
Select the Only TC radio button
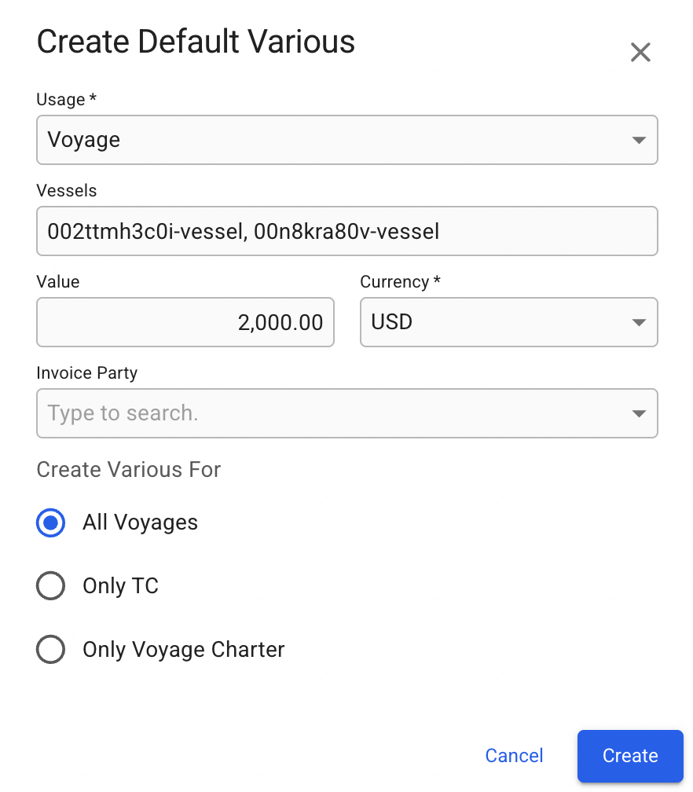point(51,586)
